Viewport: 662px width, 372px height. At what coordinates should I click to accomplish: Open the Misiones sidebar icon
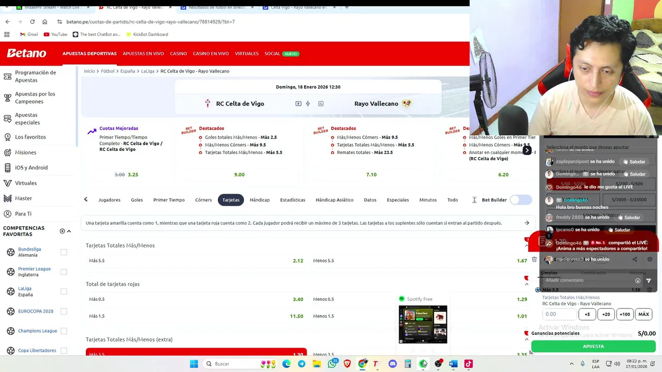coord(7,152)
